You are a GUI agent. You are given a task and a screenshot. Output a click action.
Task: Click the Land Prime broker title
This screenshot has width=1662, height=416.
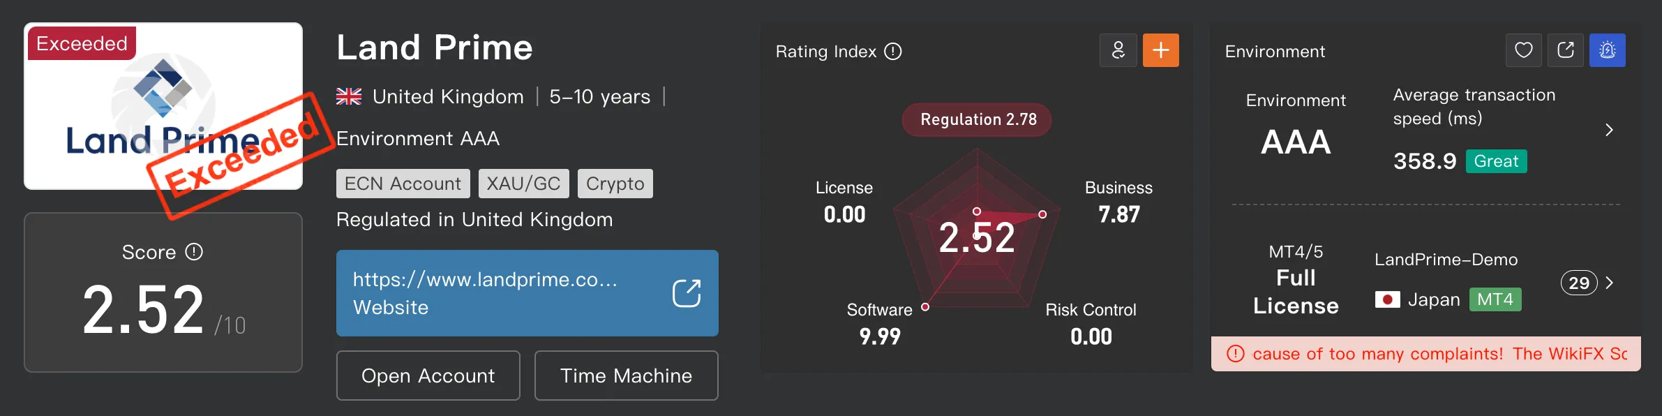coord(435,47)
